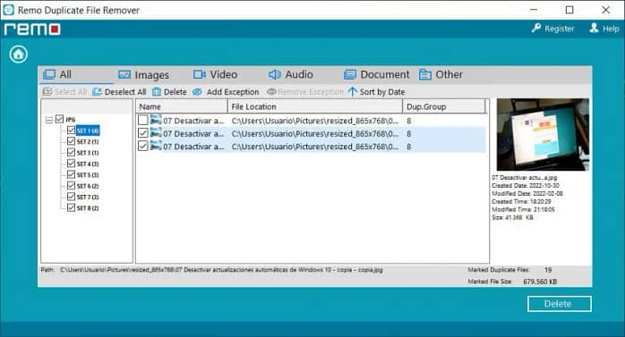Click the Help label
This screenshot has width=625, height=337.
point(611,29)
